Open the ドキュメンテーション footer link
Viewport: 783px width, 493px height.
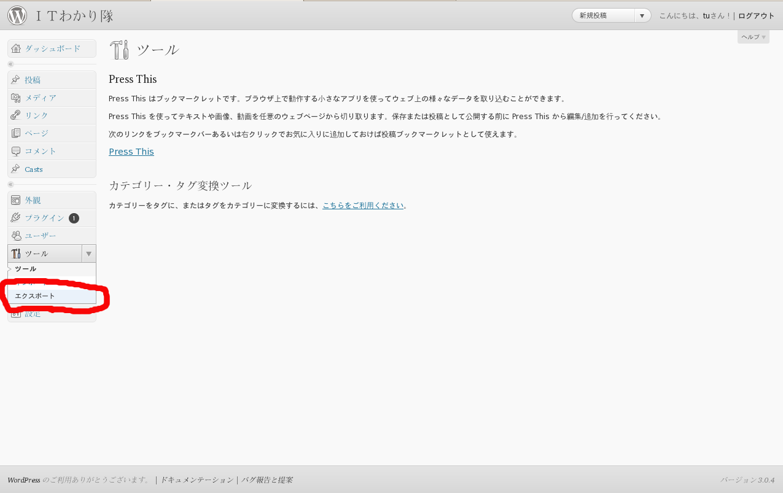click(x=197, y=480)
